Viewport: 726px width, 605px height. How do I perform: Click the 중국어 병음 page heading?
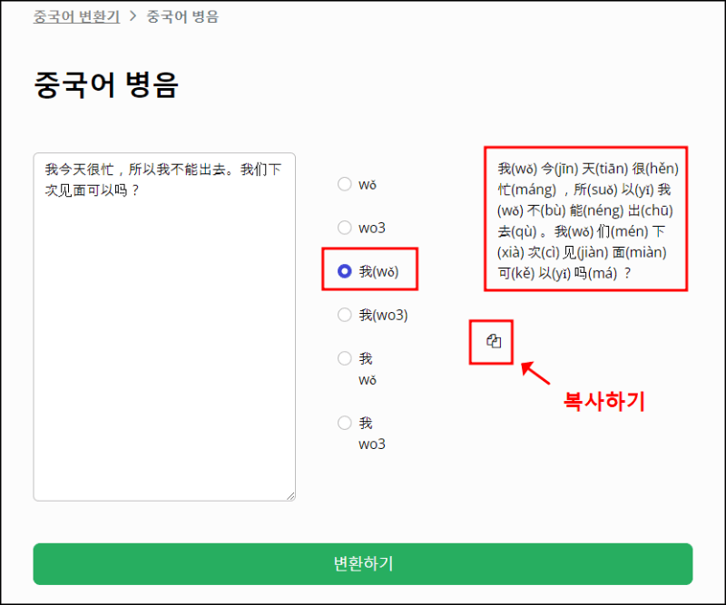[x=103, y=84]
